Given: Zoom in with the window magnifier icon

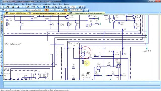Looking at the screenshot, I should (61, 7).
